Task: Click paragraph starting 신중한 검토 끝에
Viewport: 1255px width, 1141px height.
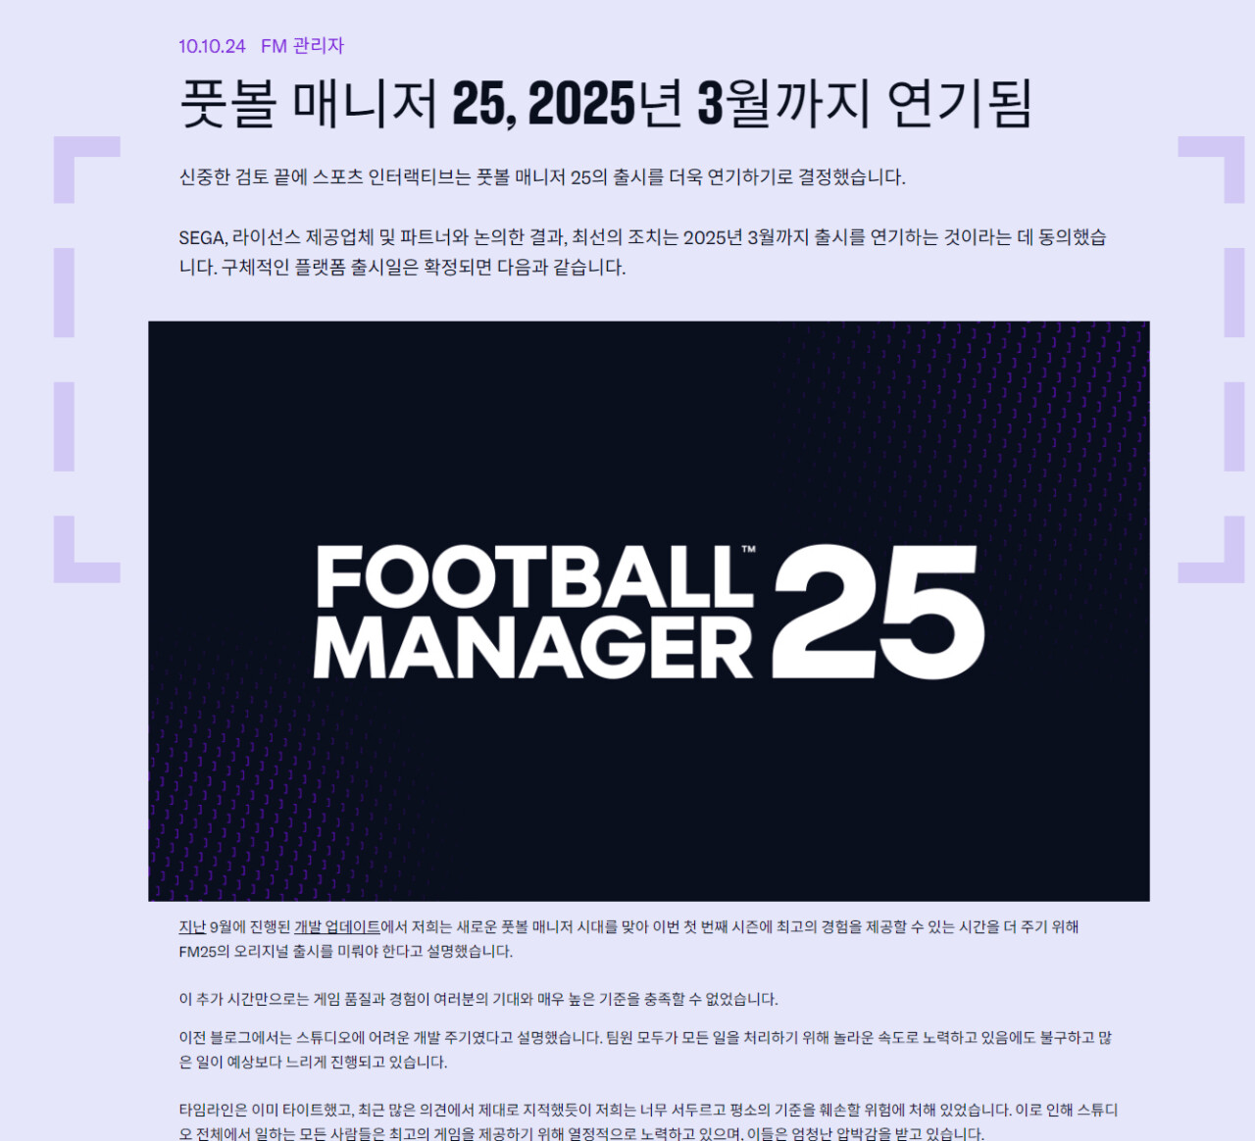Action: 542,177
